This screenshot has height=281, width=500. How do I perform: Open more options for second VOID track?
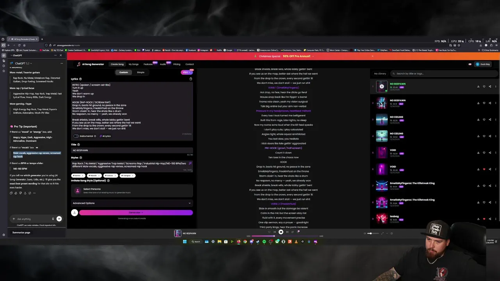(x=495, y=169)
